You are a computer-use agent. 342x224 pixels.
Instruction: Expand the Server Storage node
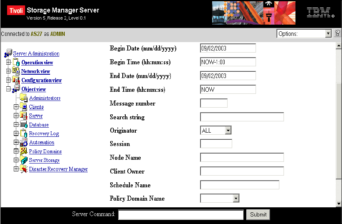coord(16,160)
